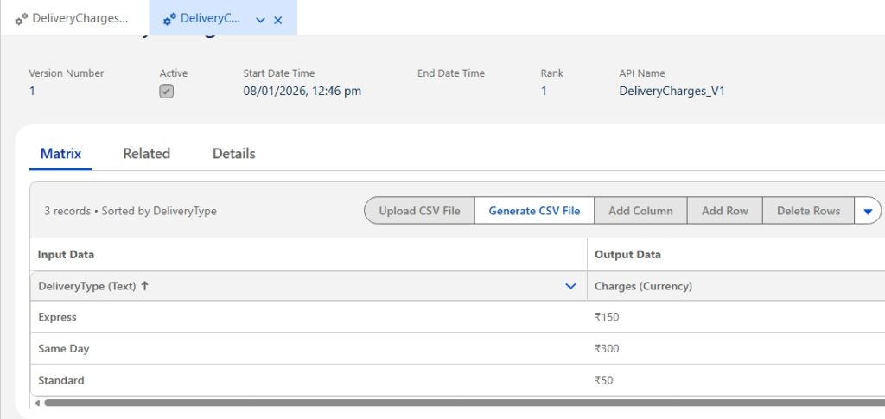Image resolution: width=885 pixels, height=419 pixels.
Task: Select the Matrix tab
Action: 60,153
